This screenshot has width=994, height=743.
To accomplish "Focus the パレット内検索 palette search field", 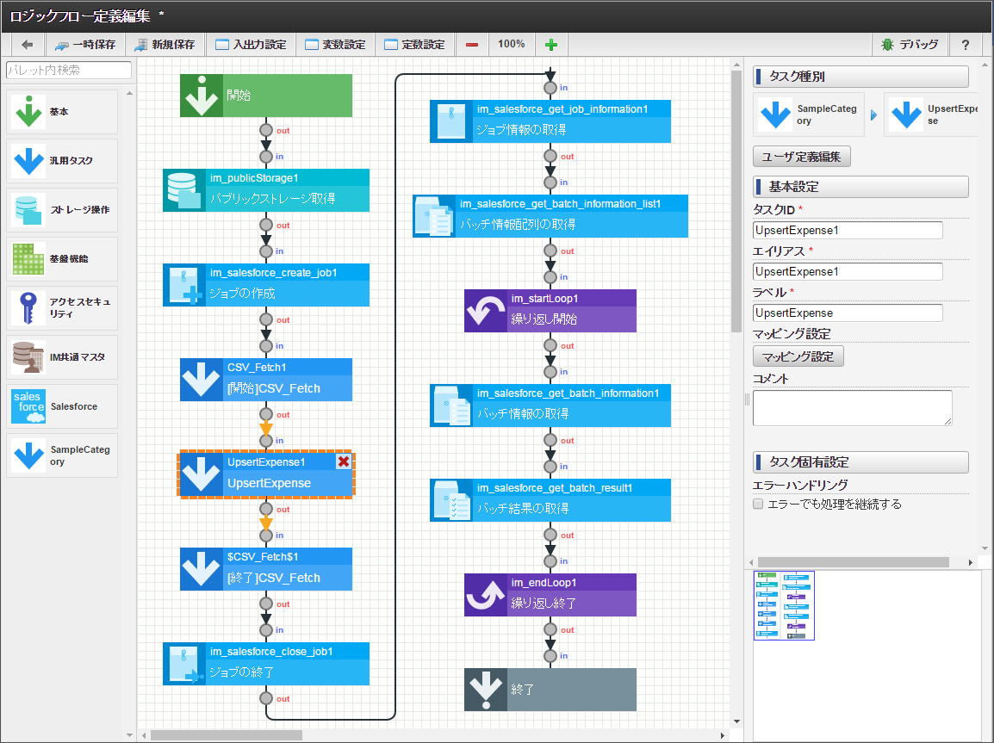I will 69,70.
